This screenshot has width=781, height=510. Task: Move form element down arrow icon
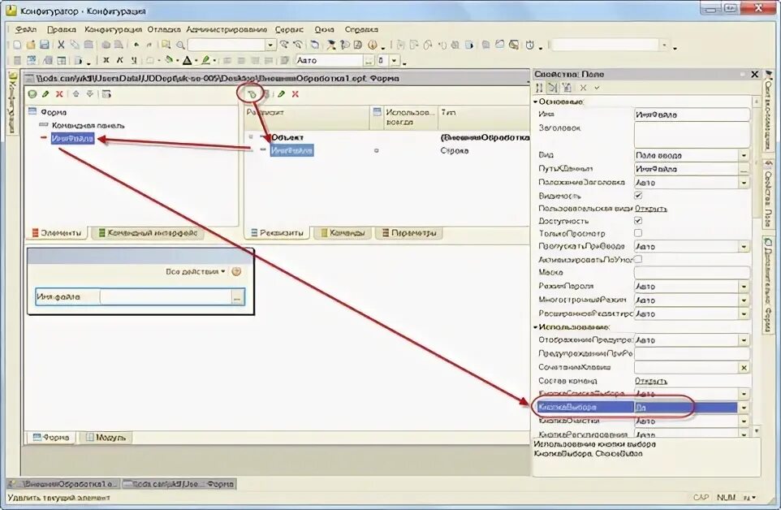click(89, 93)
